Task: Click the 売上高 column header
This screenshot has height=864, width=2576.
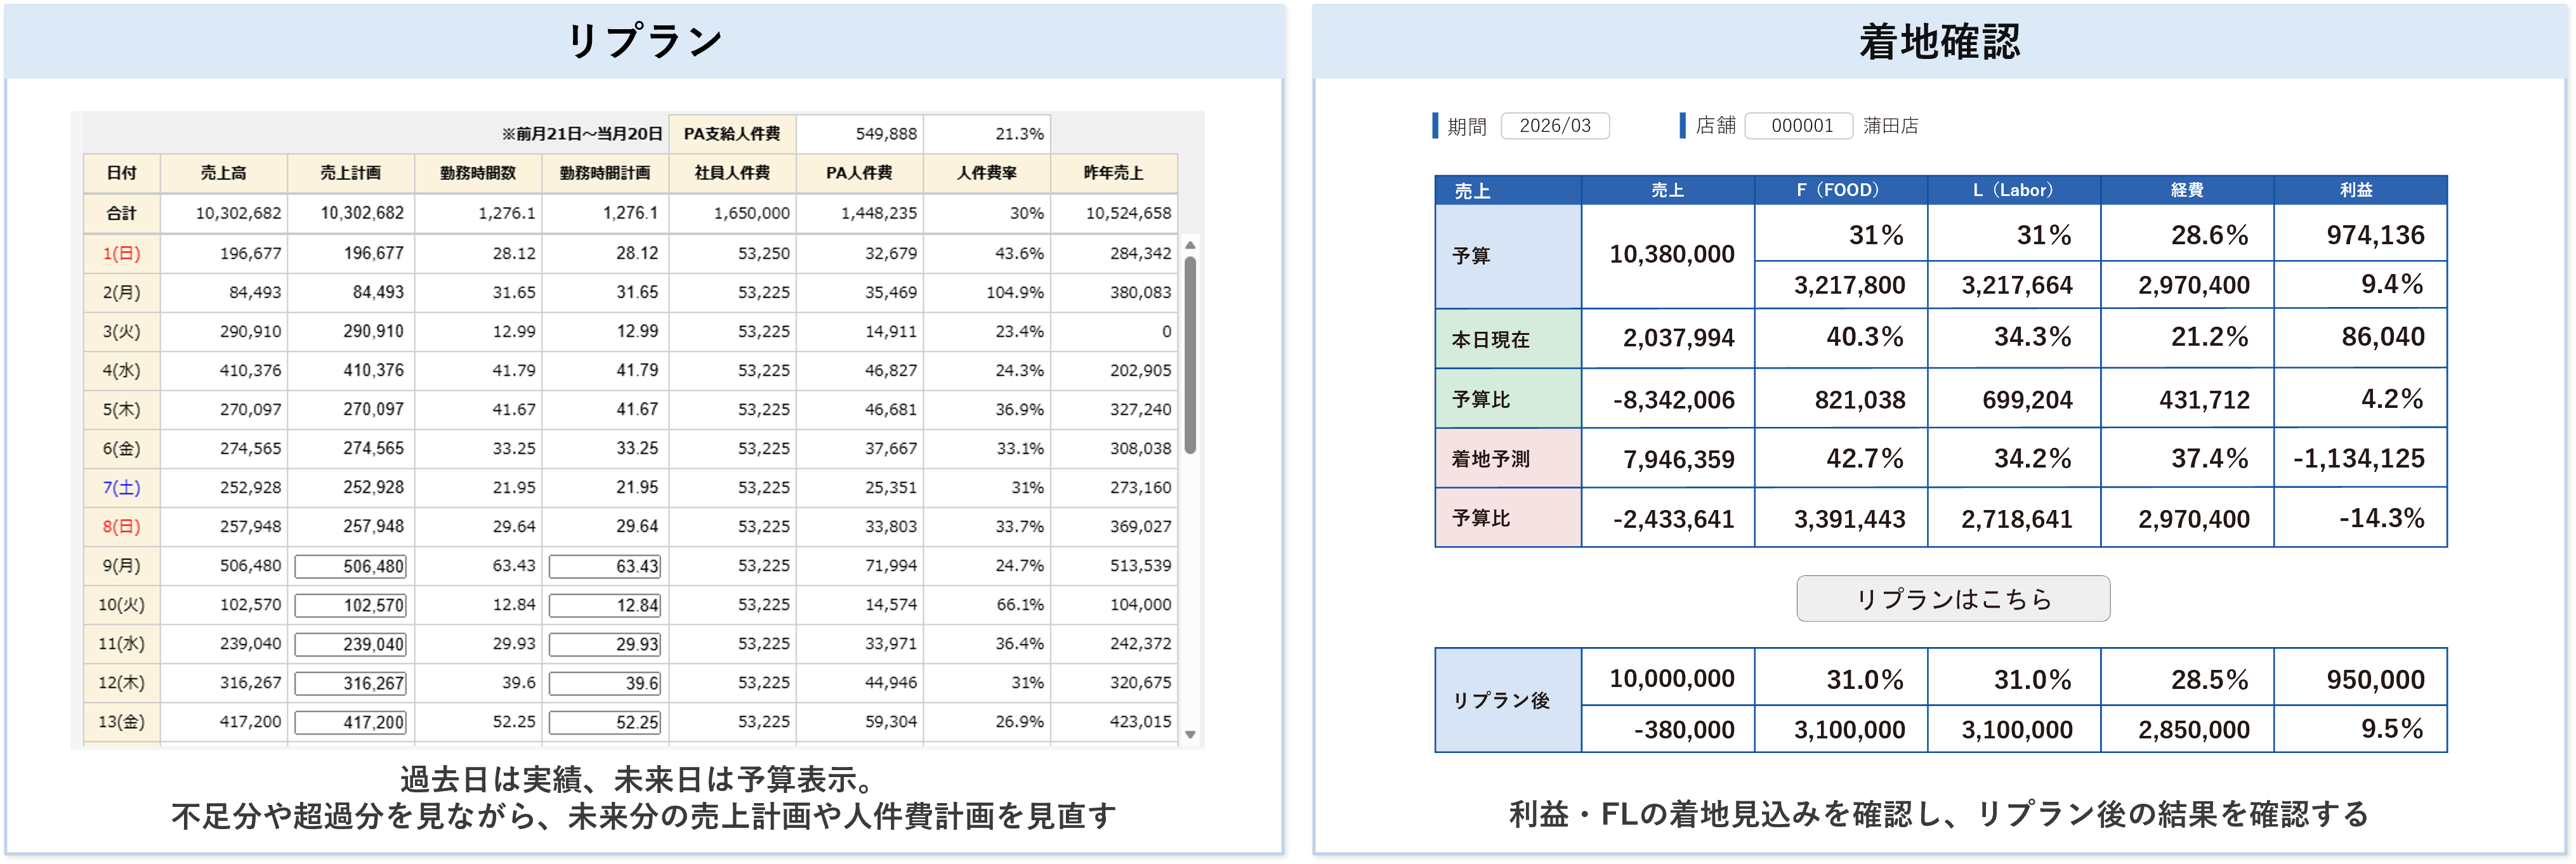Action: click(223, 173)
